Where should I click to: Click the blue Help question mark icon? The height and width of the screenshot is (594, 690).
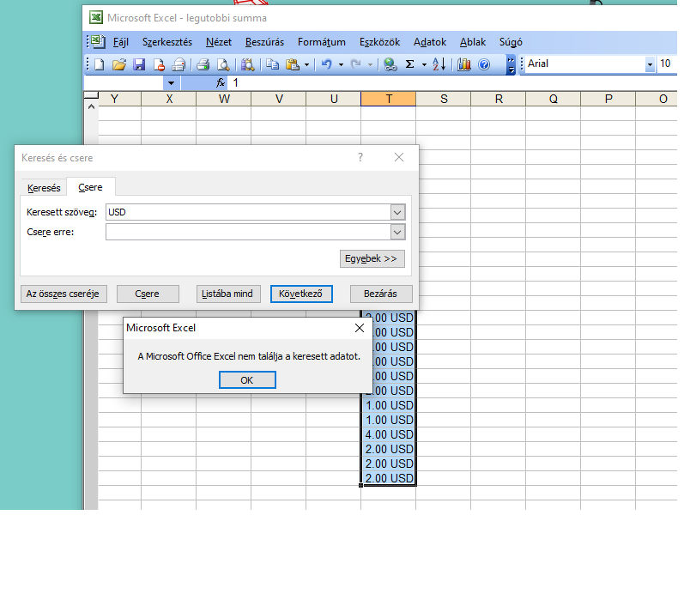(484, 64)
